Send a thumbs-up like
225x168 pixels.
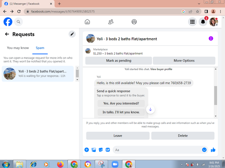[213, 150]
